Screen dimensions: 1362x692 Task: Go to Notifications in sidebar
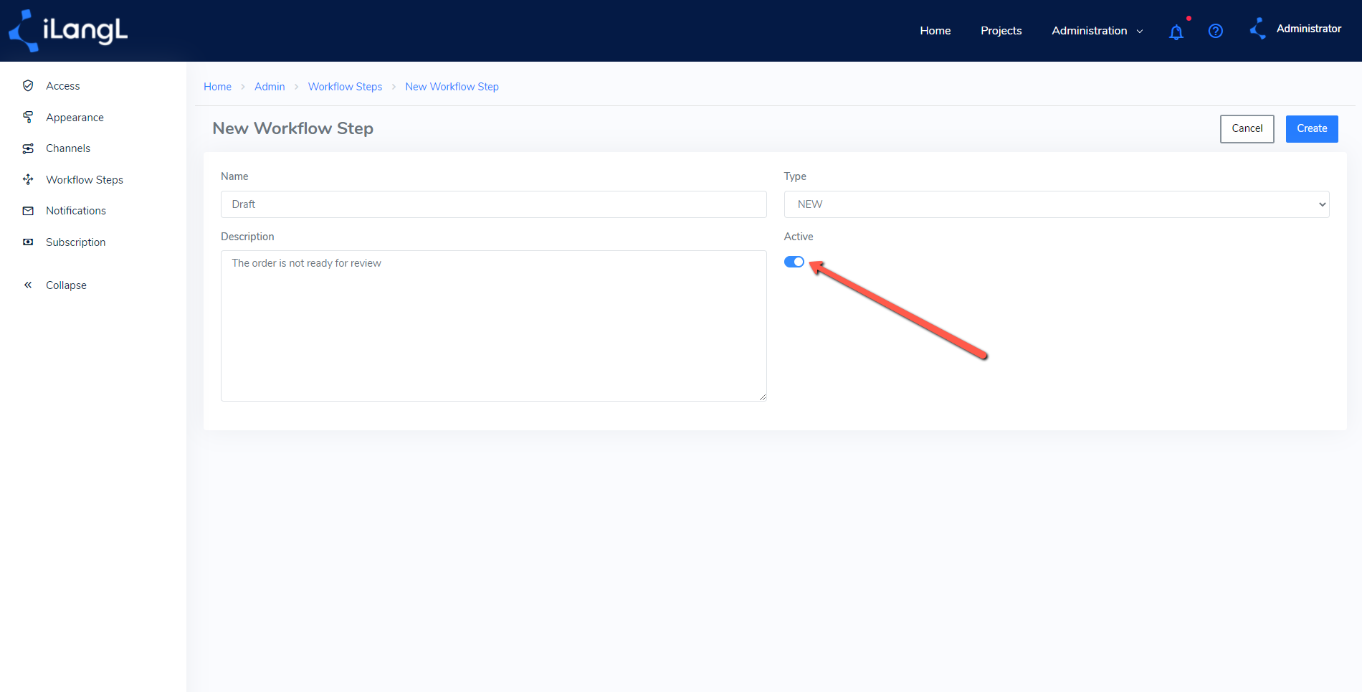pyautogui.click(x=76, y=211)
